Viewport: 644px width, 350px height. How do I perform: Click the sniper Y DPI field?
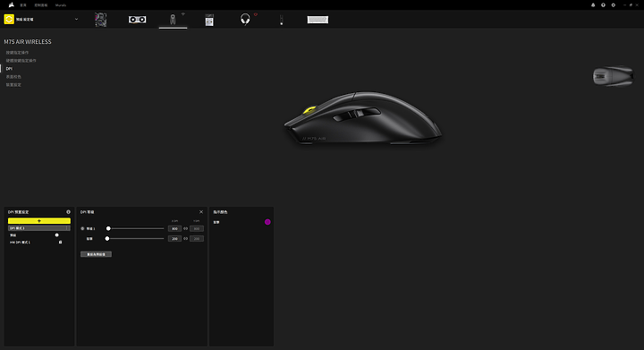click(197, 239)
